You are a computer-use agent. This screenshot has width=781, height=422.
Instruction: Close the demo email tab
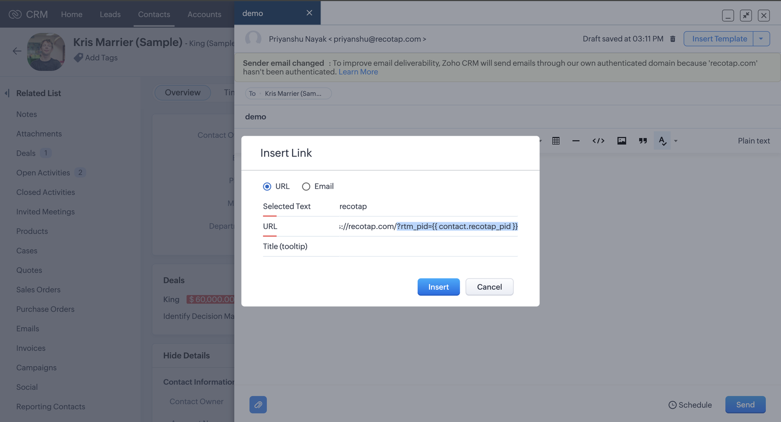point(309,13)
